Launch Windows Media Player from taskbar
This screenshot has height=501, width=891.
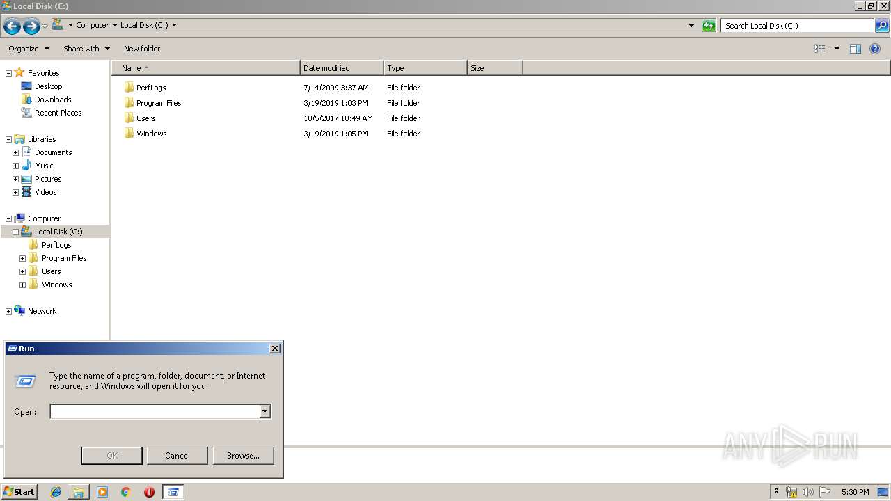[x=102, y=492]
